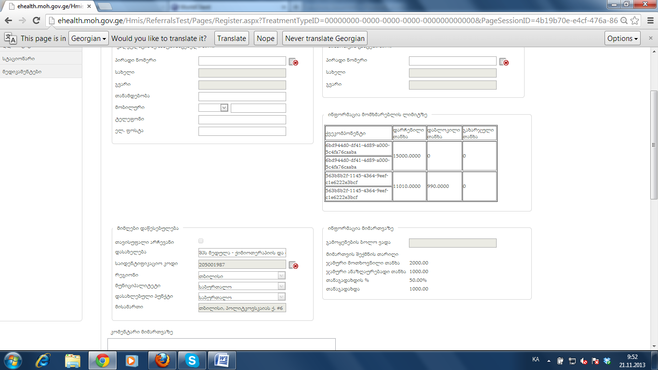Image resolution: width=658 pixels, height=370 pixels.
Task: Toggle the თავისუფალი არჩევანი checkbox
Action: pos(201,241)
